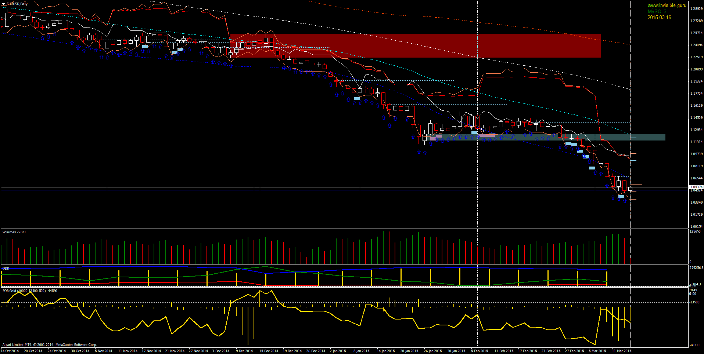Image resolution: width=704 pixels, height=354 pixels.
Task: Click price scale value 1.01729
Action: pos(697,215)
